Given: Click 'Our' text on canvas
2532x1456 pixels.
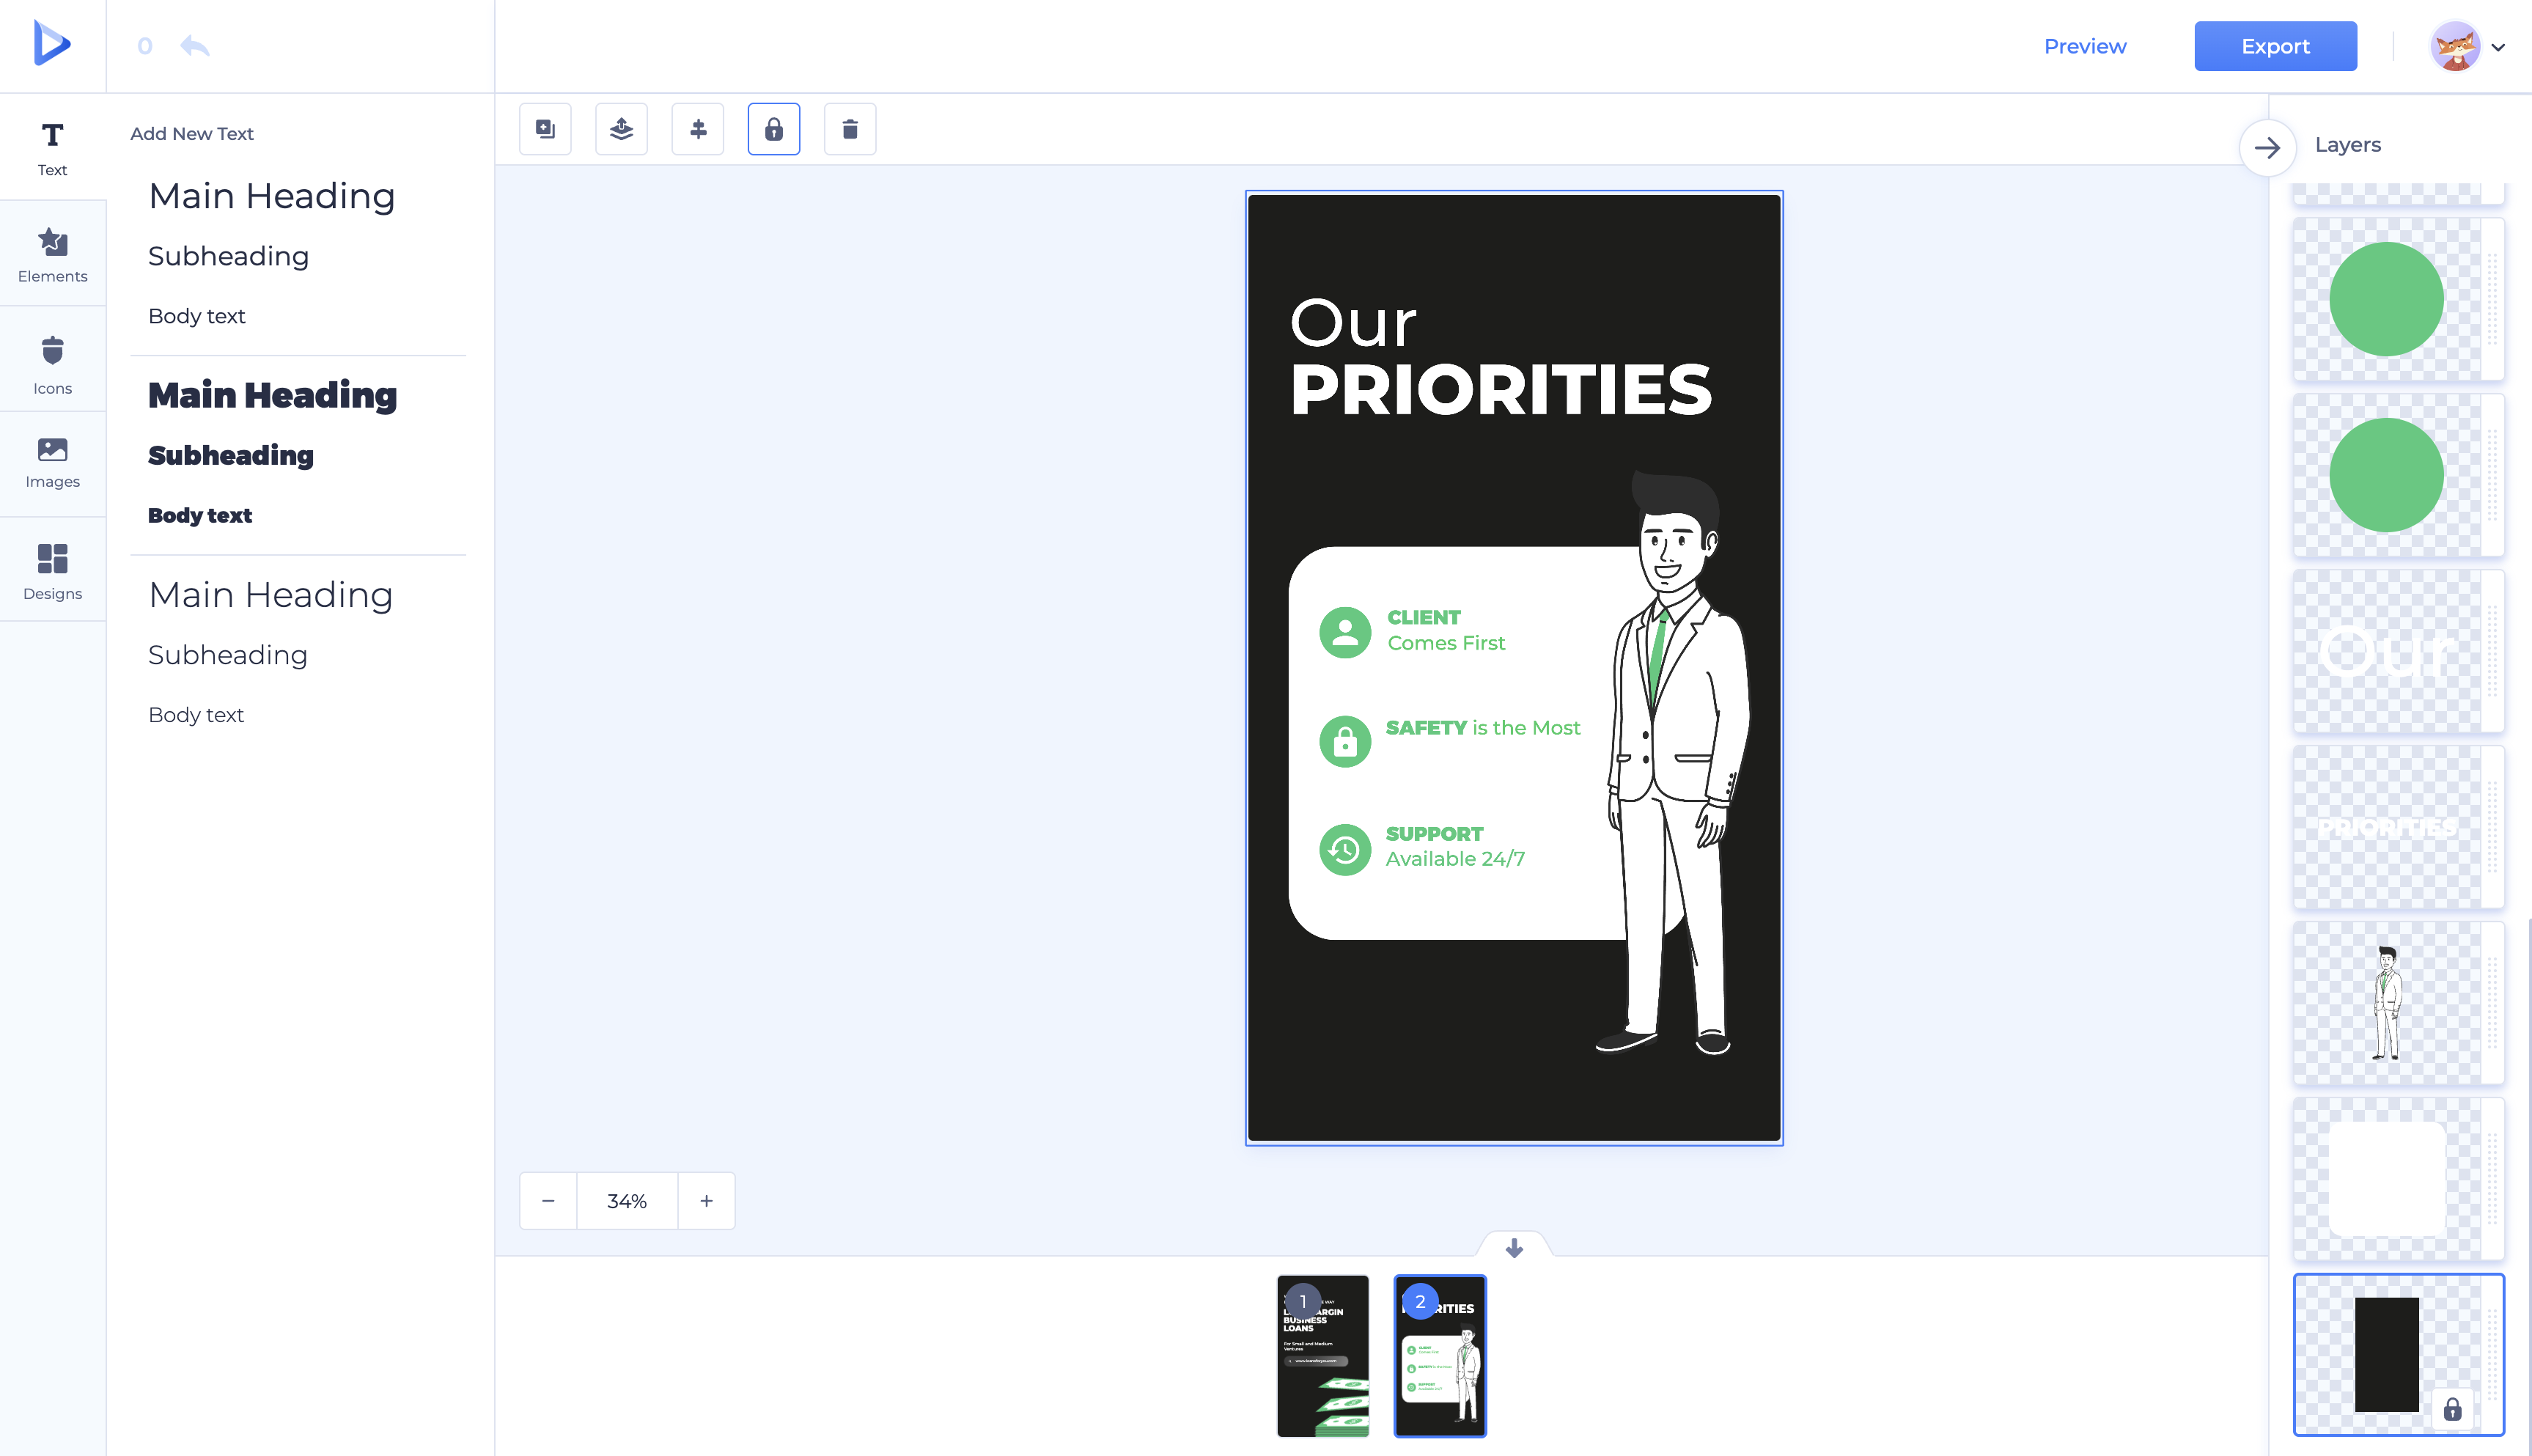Looking at the screenshot, I should point(1353,324).
